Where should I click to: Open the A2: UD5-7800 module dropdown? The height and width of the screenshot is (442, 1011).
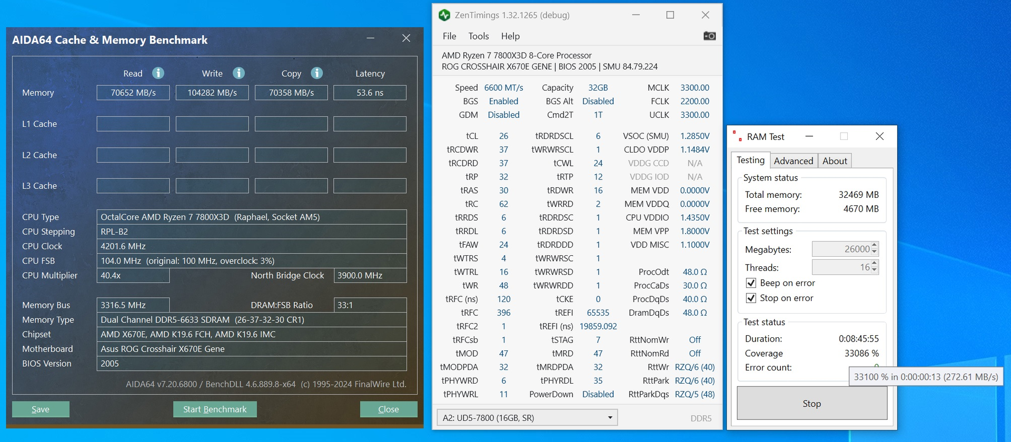(527, 418)
